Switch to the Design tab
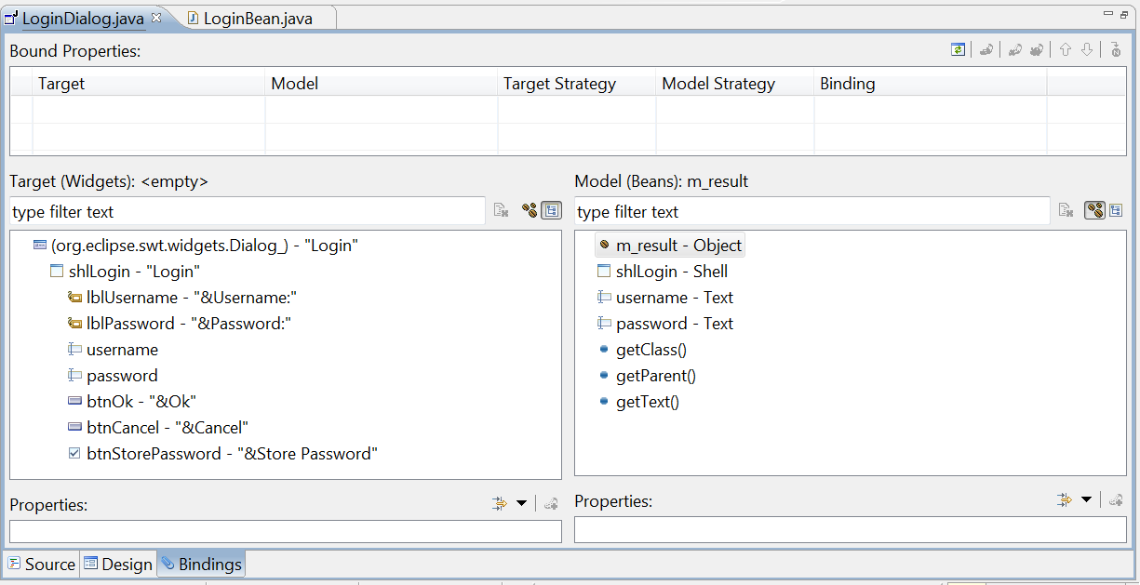Image resolution: width=1140 pixels, height=585 pixels. pyautogui.click(x=117, y=564)
